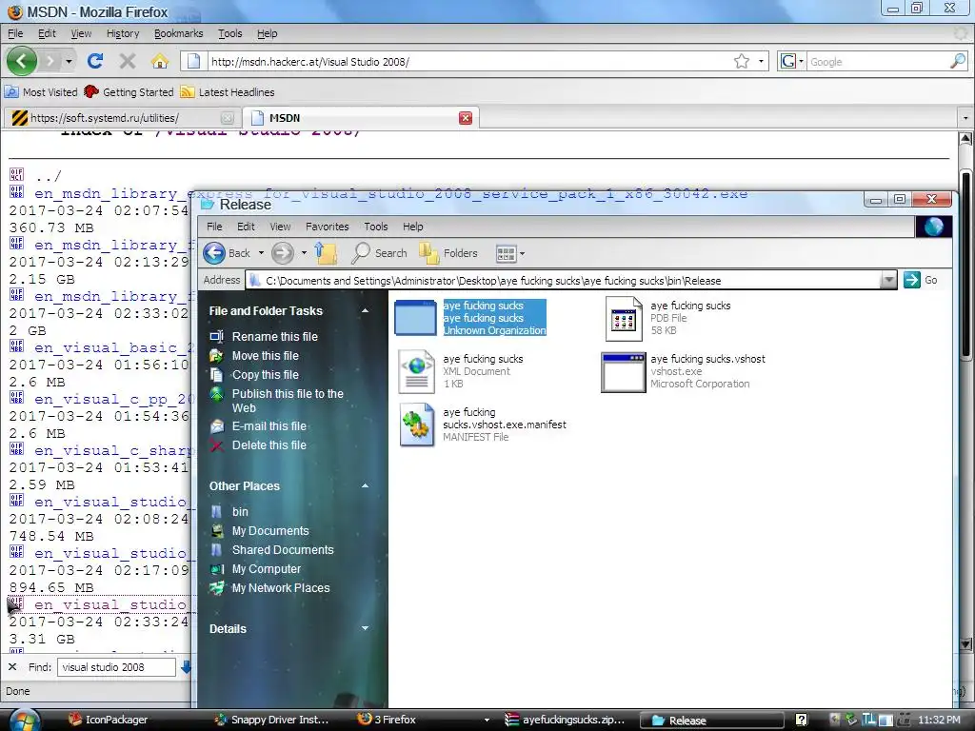Screen dimensions: 975x731
Task: Select the aye fucking sucks PDB File
Action: pos(669,318)
